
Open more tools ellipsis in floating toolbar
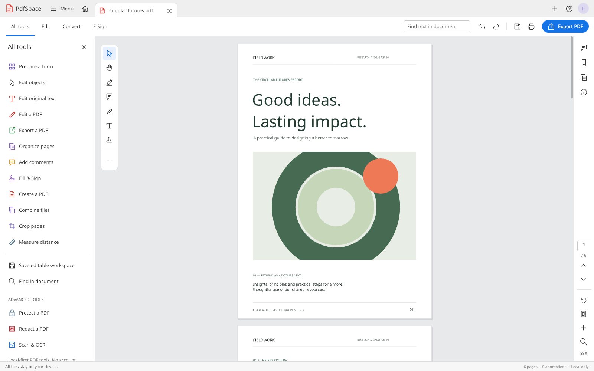(109, 162)
